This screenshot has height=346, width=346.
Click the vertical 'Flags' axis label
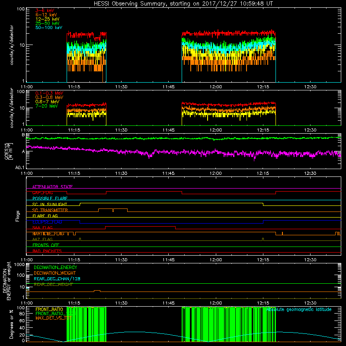click(x=17, y=216)
